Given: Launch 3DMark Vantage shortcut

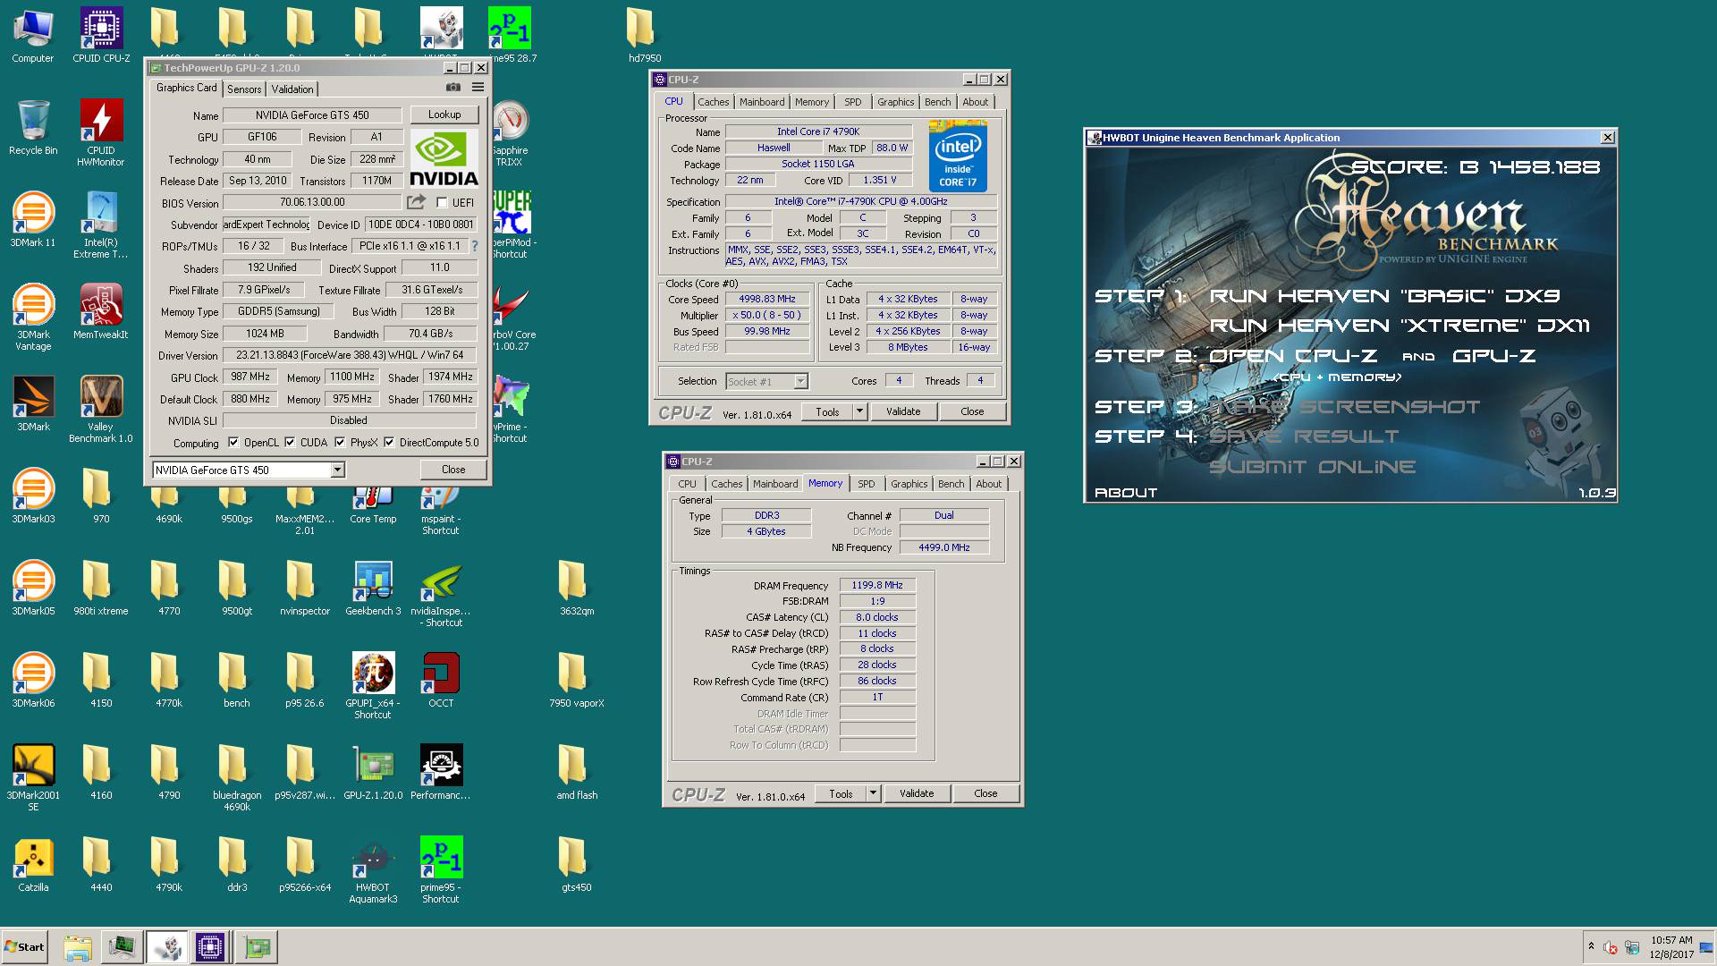Looking at the screenshot, I should pos(33,318).
